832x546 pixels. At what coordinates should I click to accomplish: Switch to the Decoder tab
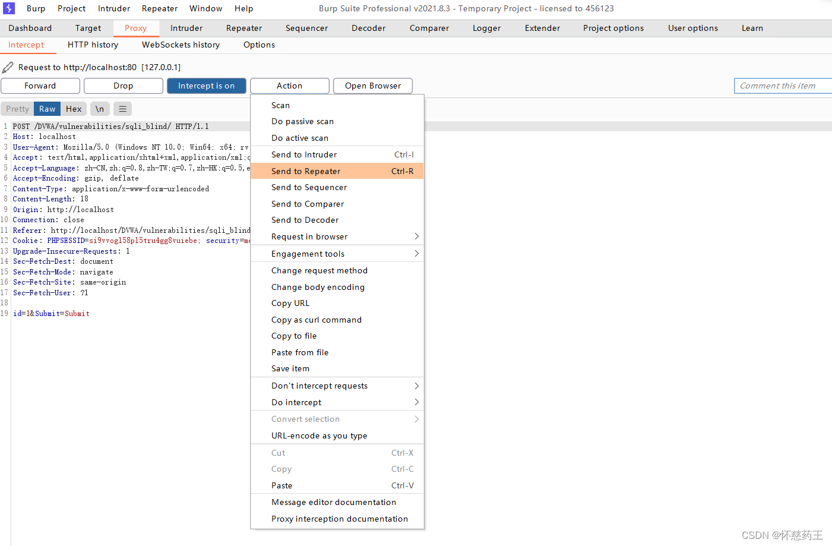point(368,28)
